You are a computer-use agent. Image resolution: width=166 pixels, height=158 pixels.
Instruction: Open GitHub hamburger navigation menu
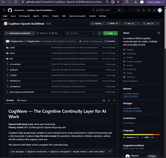coord(4,10)
